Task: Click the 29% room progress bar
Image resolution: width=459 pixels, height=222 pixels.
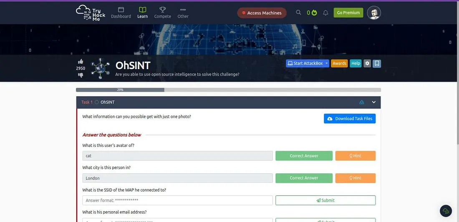Action: 228,90
